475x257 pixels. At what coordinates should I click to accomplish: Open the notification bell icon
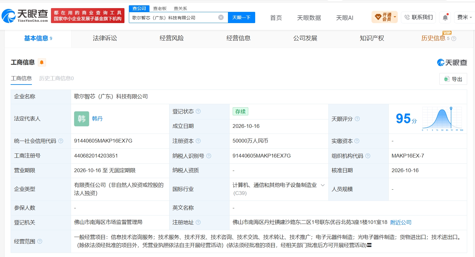tap(445, 17)
